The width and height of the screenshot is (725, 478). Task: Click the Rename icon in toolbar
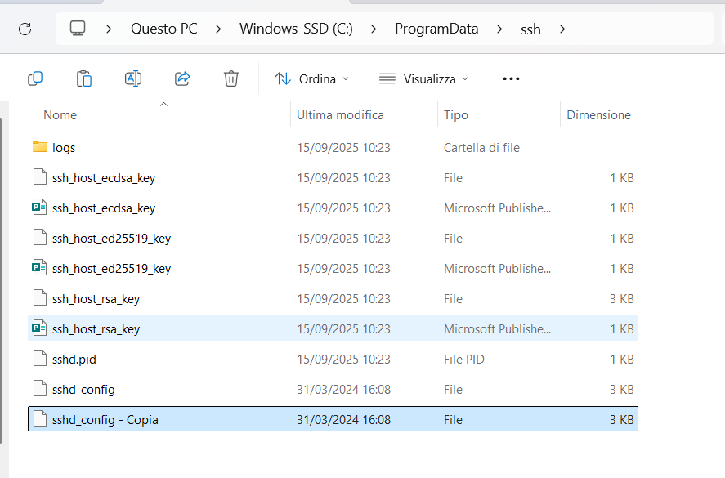133,78
